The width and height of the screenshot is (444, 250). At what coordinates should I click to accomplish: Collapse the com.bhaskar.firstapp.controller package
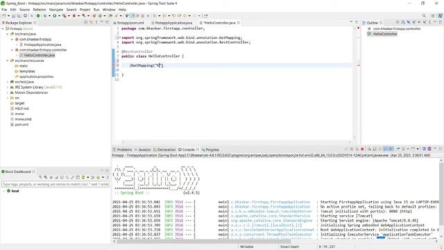point(12,50)
